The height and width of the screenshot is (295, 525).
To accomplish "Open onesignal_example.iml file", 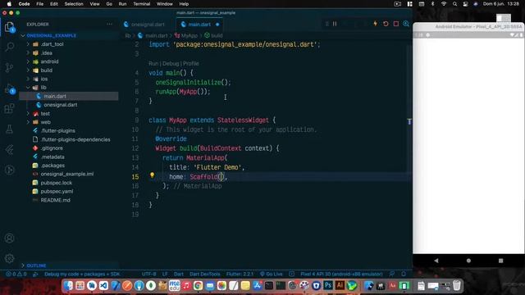I will [x=67, y=174].
